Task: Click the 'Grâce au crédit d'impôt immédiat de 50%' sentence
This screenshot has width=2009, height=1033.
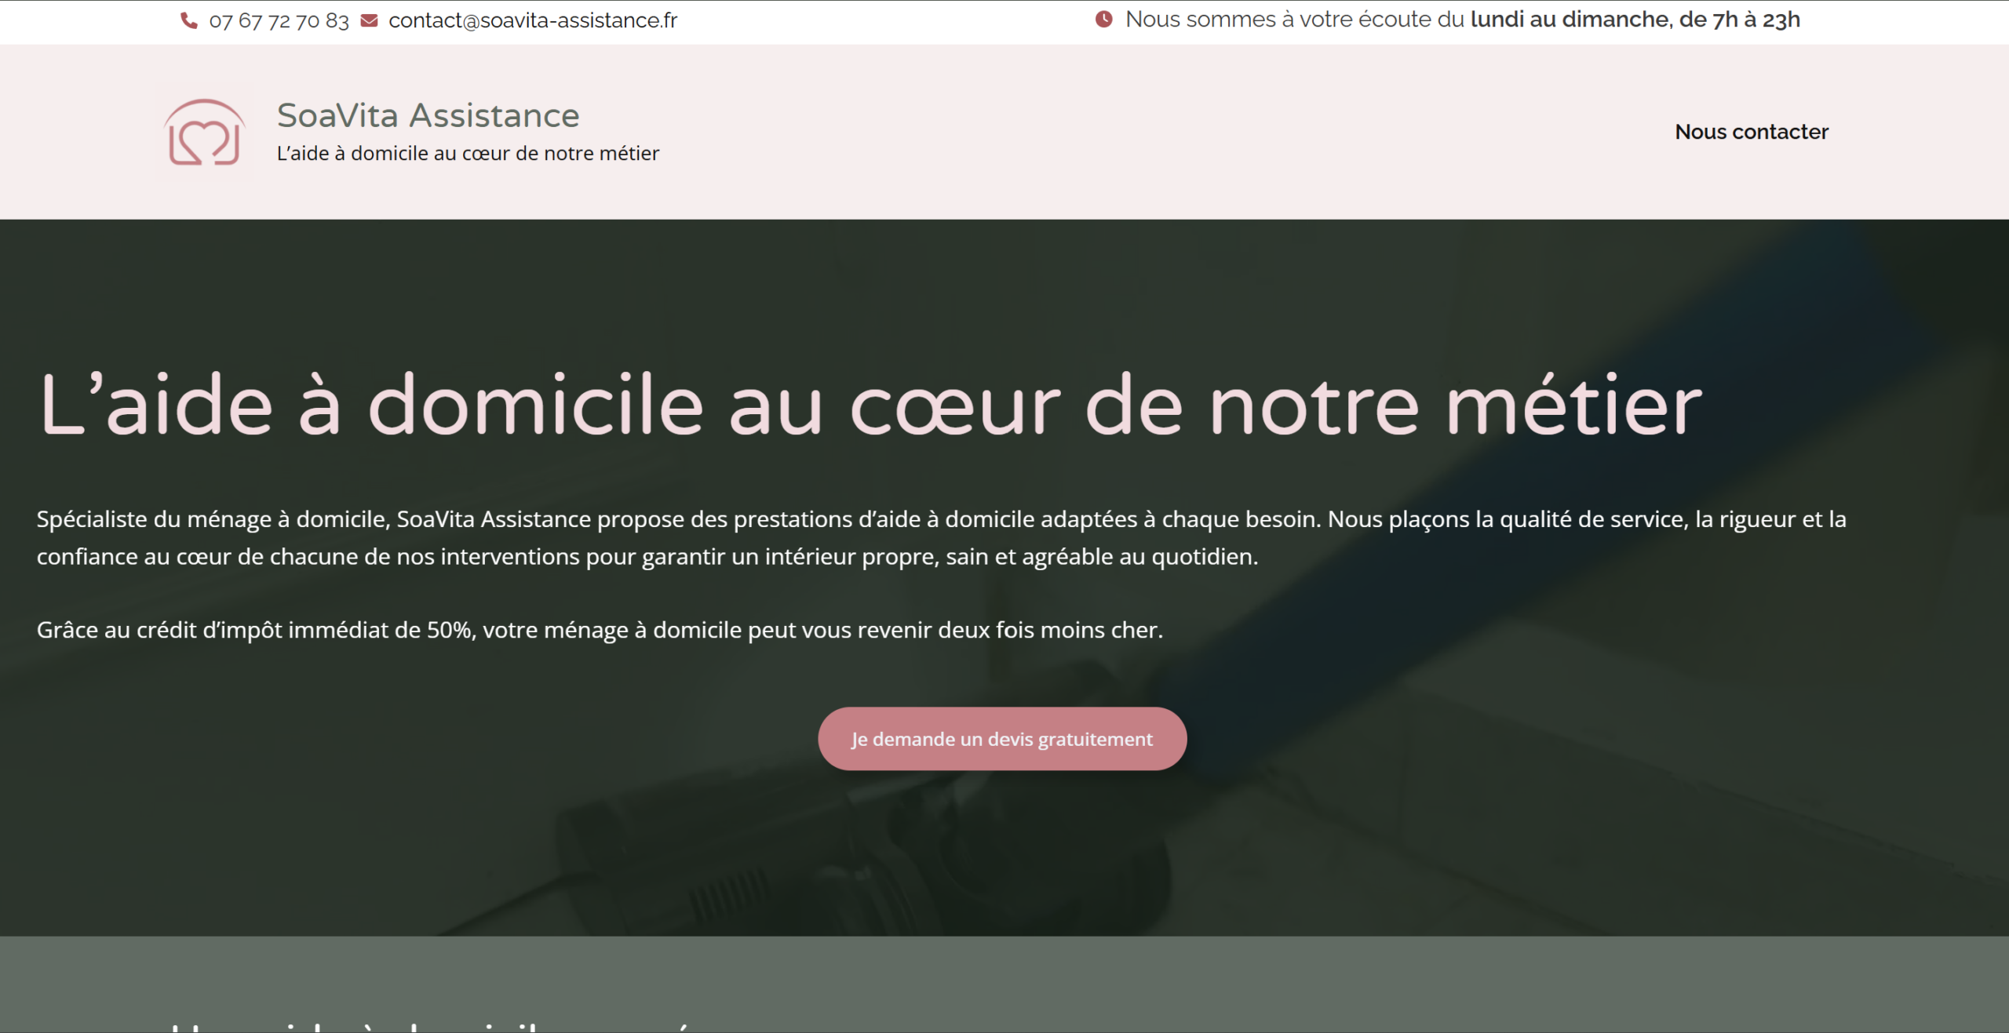Action: pos(600,630)
